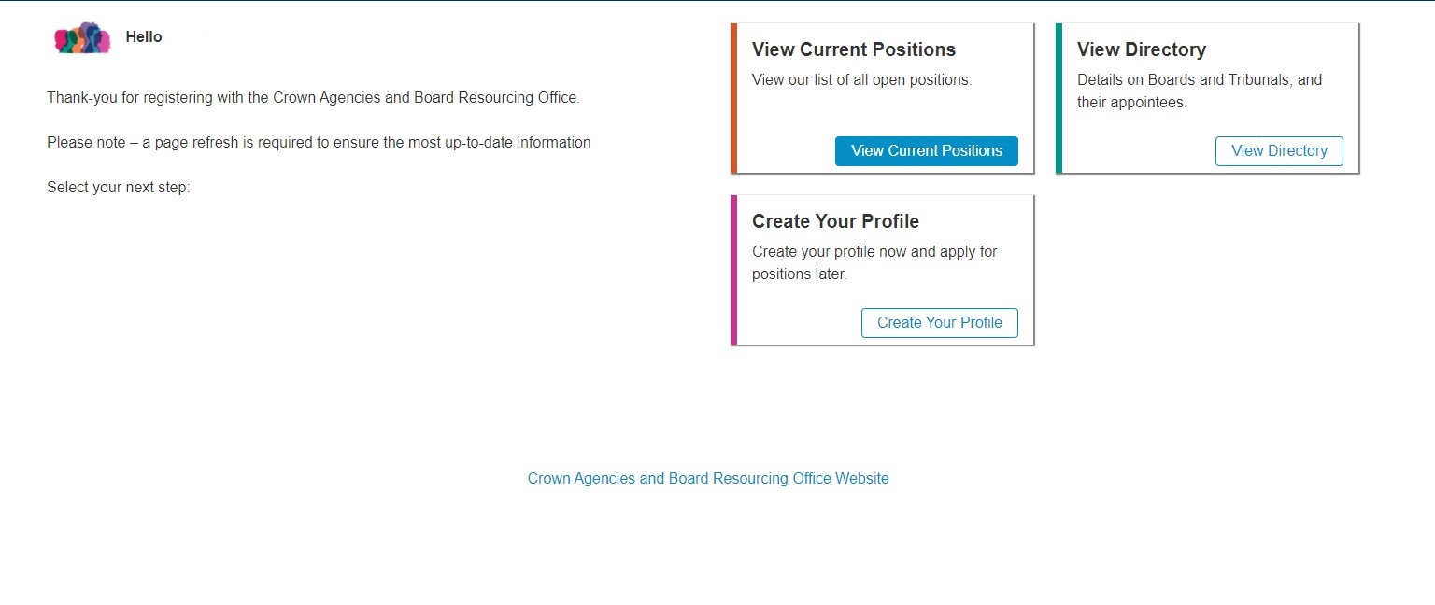The image size is (1435, 605).
Task: Click the Hello greeting beside the logo
Action: pos(144,37)
